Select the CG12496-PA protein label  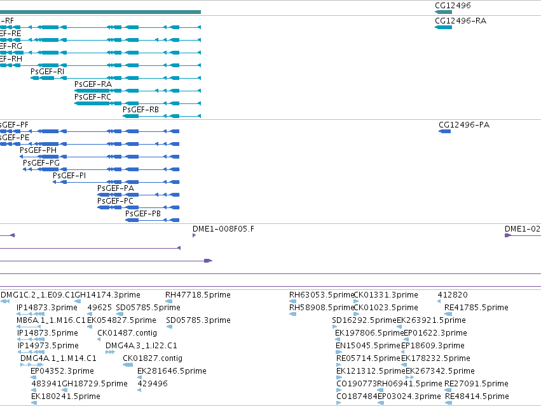click(464, 125)
